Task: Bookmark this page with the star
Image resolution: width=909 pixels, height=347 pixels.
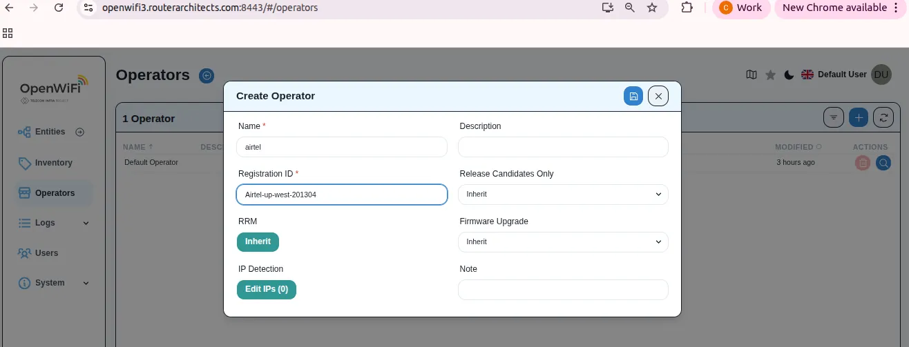Action: [x=652, y=8]
